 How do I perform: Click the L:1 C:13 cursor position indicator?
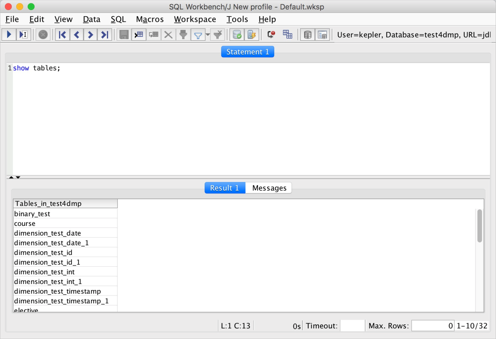[236, 326]
